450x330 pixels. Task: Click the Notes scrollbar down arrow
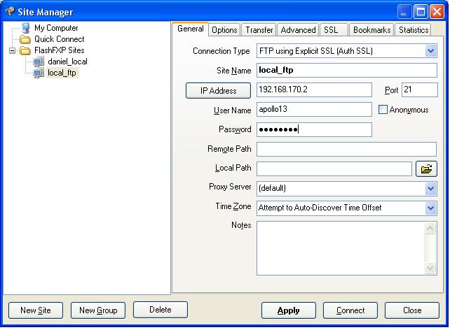(430, 268)
